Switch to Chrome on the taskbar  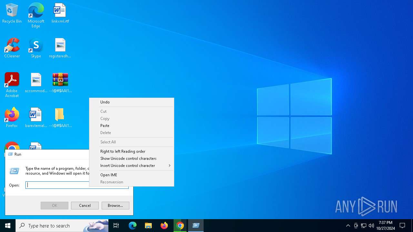180,226
